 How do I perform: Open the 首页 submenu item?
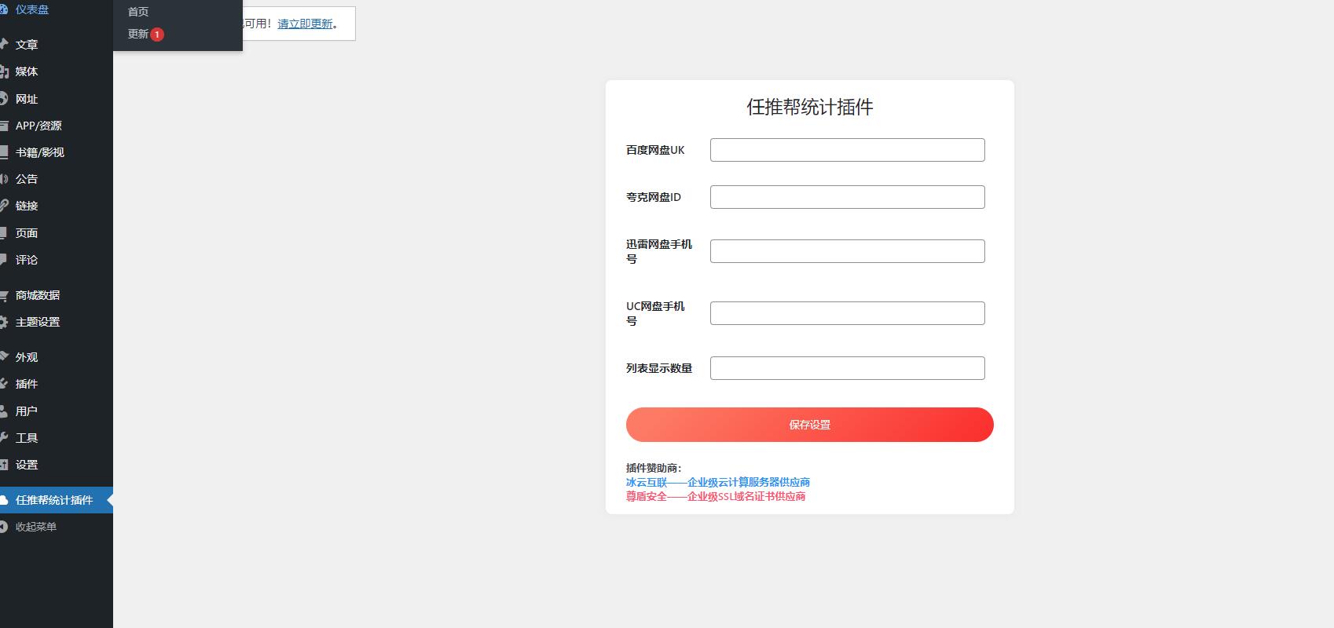coord(138,12)
